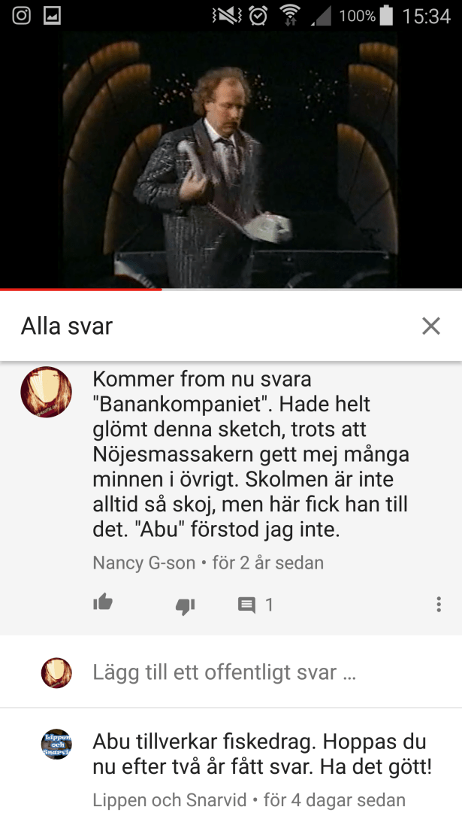Open the image notification icon in status bar
This screenshot has height=822, width=462.
click(x=53, y=16)
